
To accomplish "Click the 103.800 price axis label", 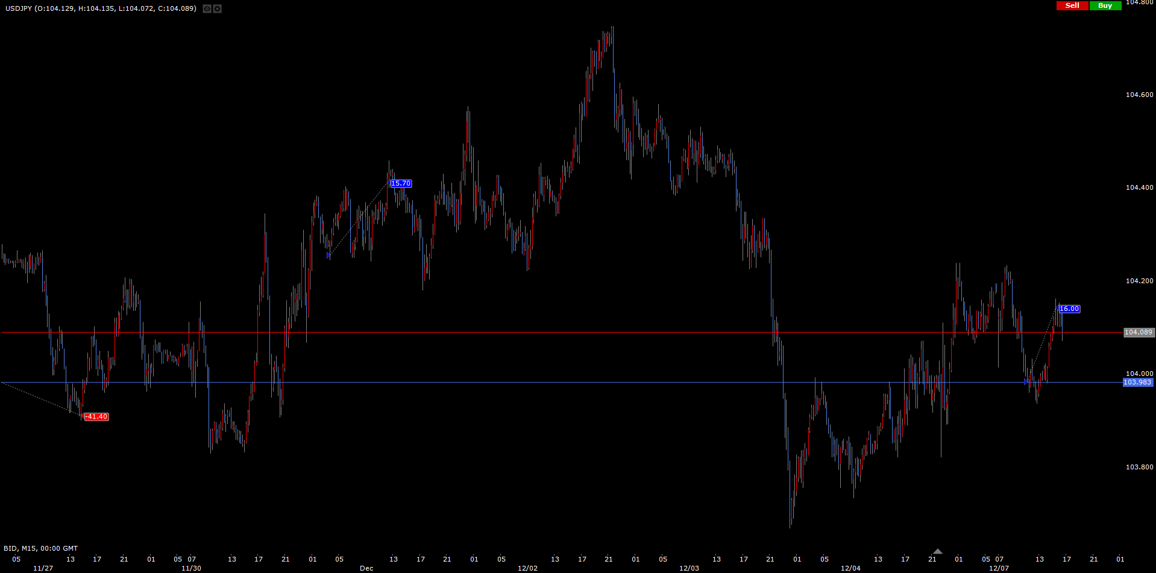I will pos(1139,467).
